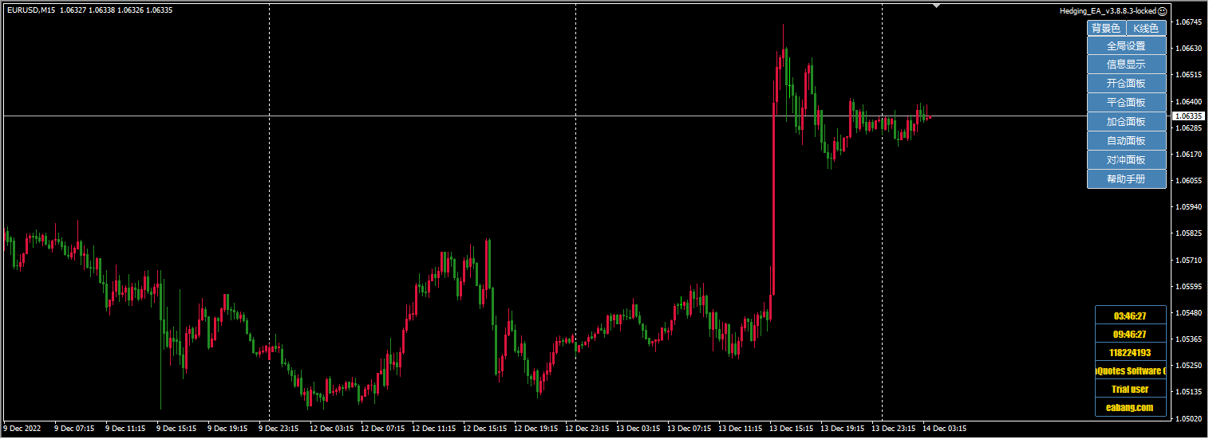Click the 12 Dec 03:15 time axis label
1209x439 pixels.
[332, 429]
